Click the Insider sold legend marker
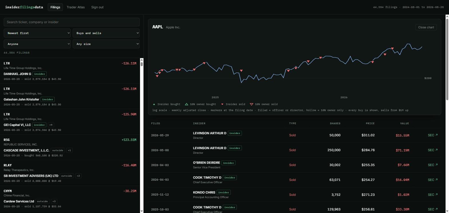 pyautogui.click(x=222, y=104)
